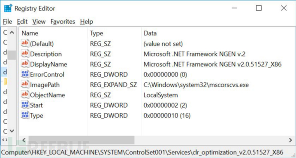Image resolution: width=296 pixels, height=158 pixels.
Task: Select the Type DWORD binary icon
Action: pyautogui.click(x=25, y=115)
